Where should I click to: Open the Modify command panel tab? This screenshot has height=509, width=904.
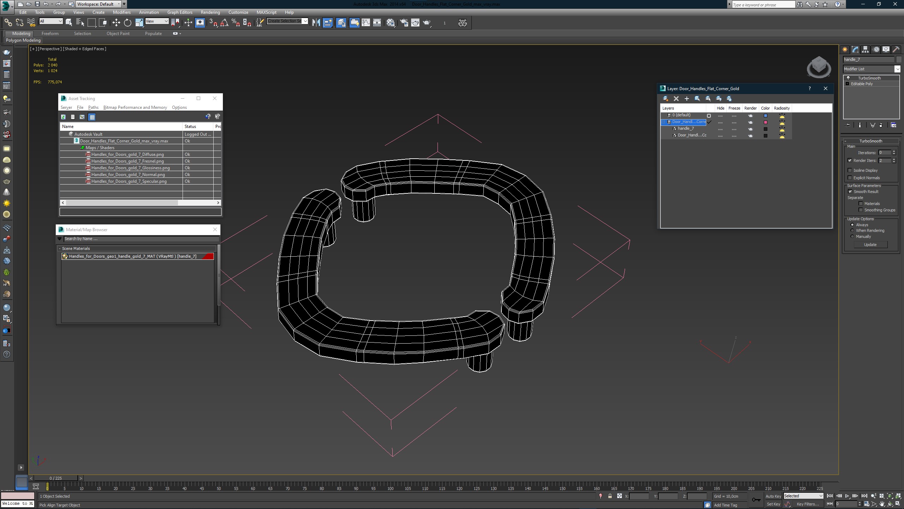tap(855, 49)
